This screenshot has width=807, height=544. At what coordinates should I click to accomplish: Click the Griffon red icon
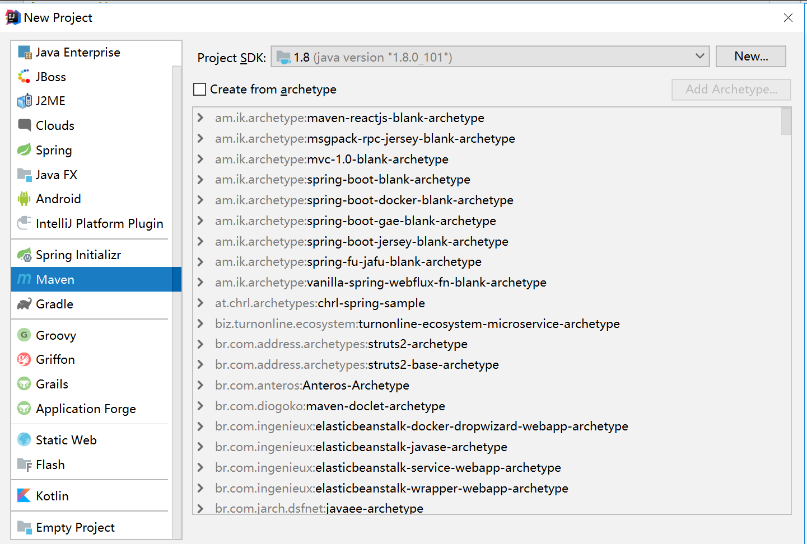(x=25, y=359)
